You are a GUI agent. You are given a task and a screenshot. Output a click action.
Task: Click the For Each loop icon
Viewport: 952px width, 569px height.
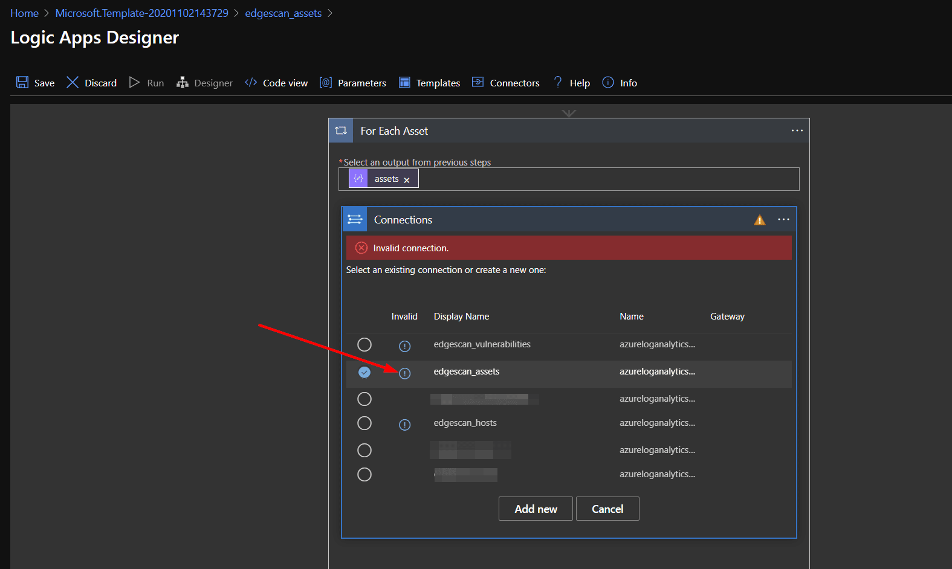pos(341,130)
